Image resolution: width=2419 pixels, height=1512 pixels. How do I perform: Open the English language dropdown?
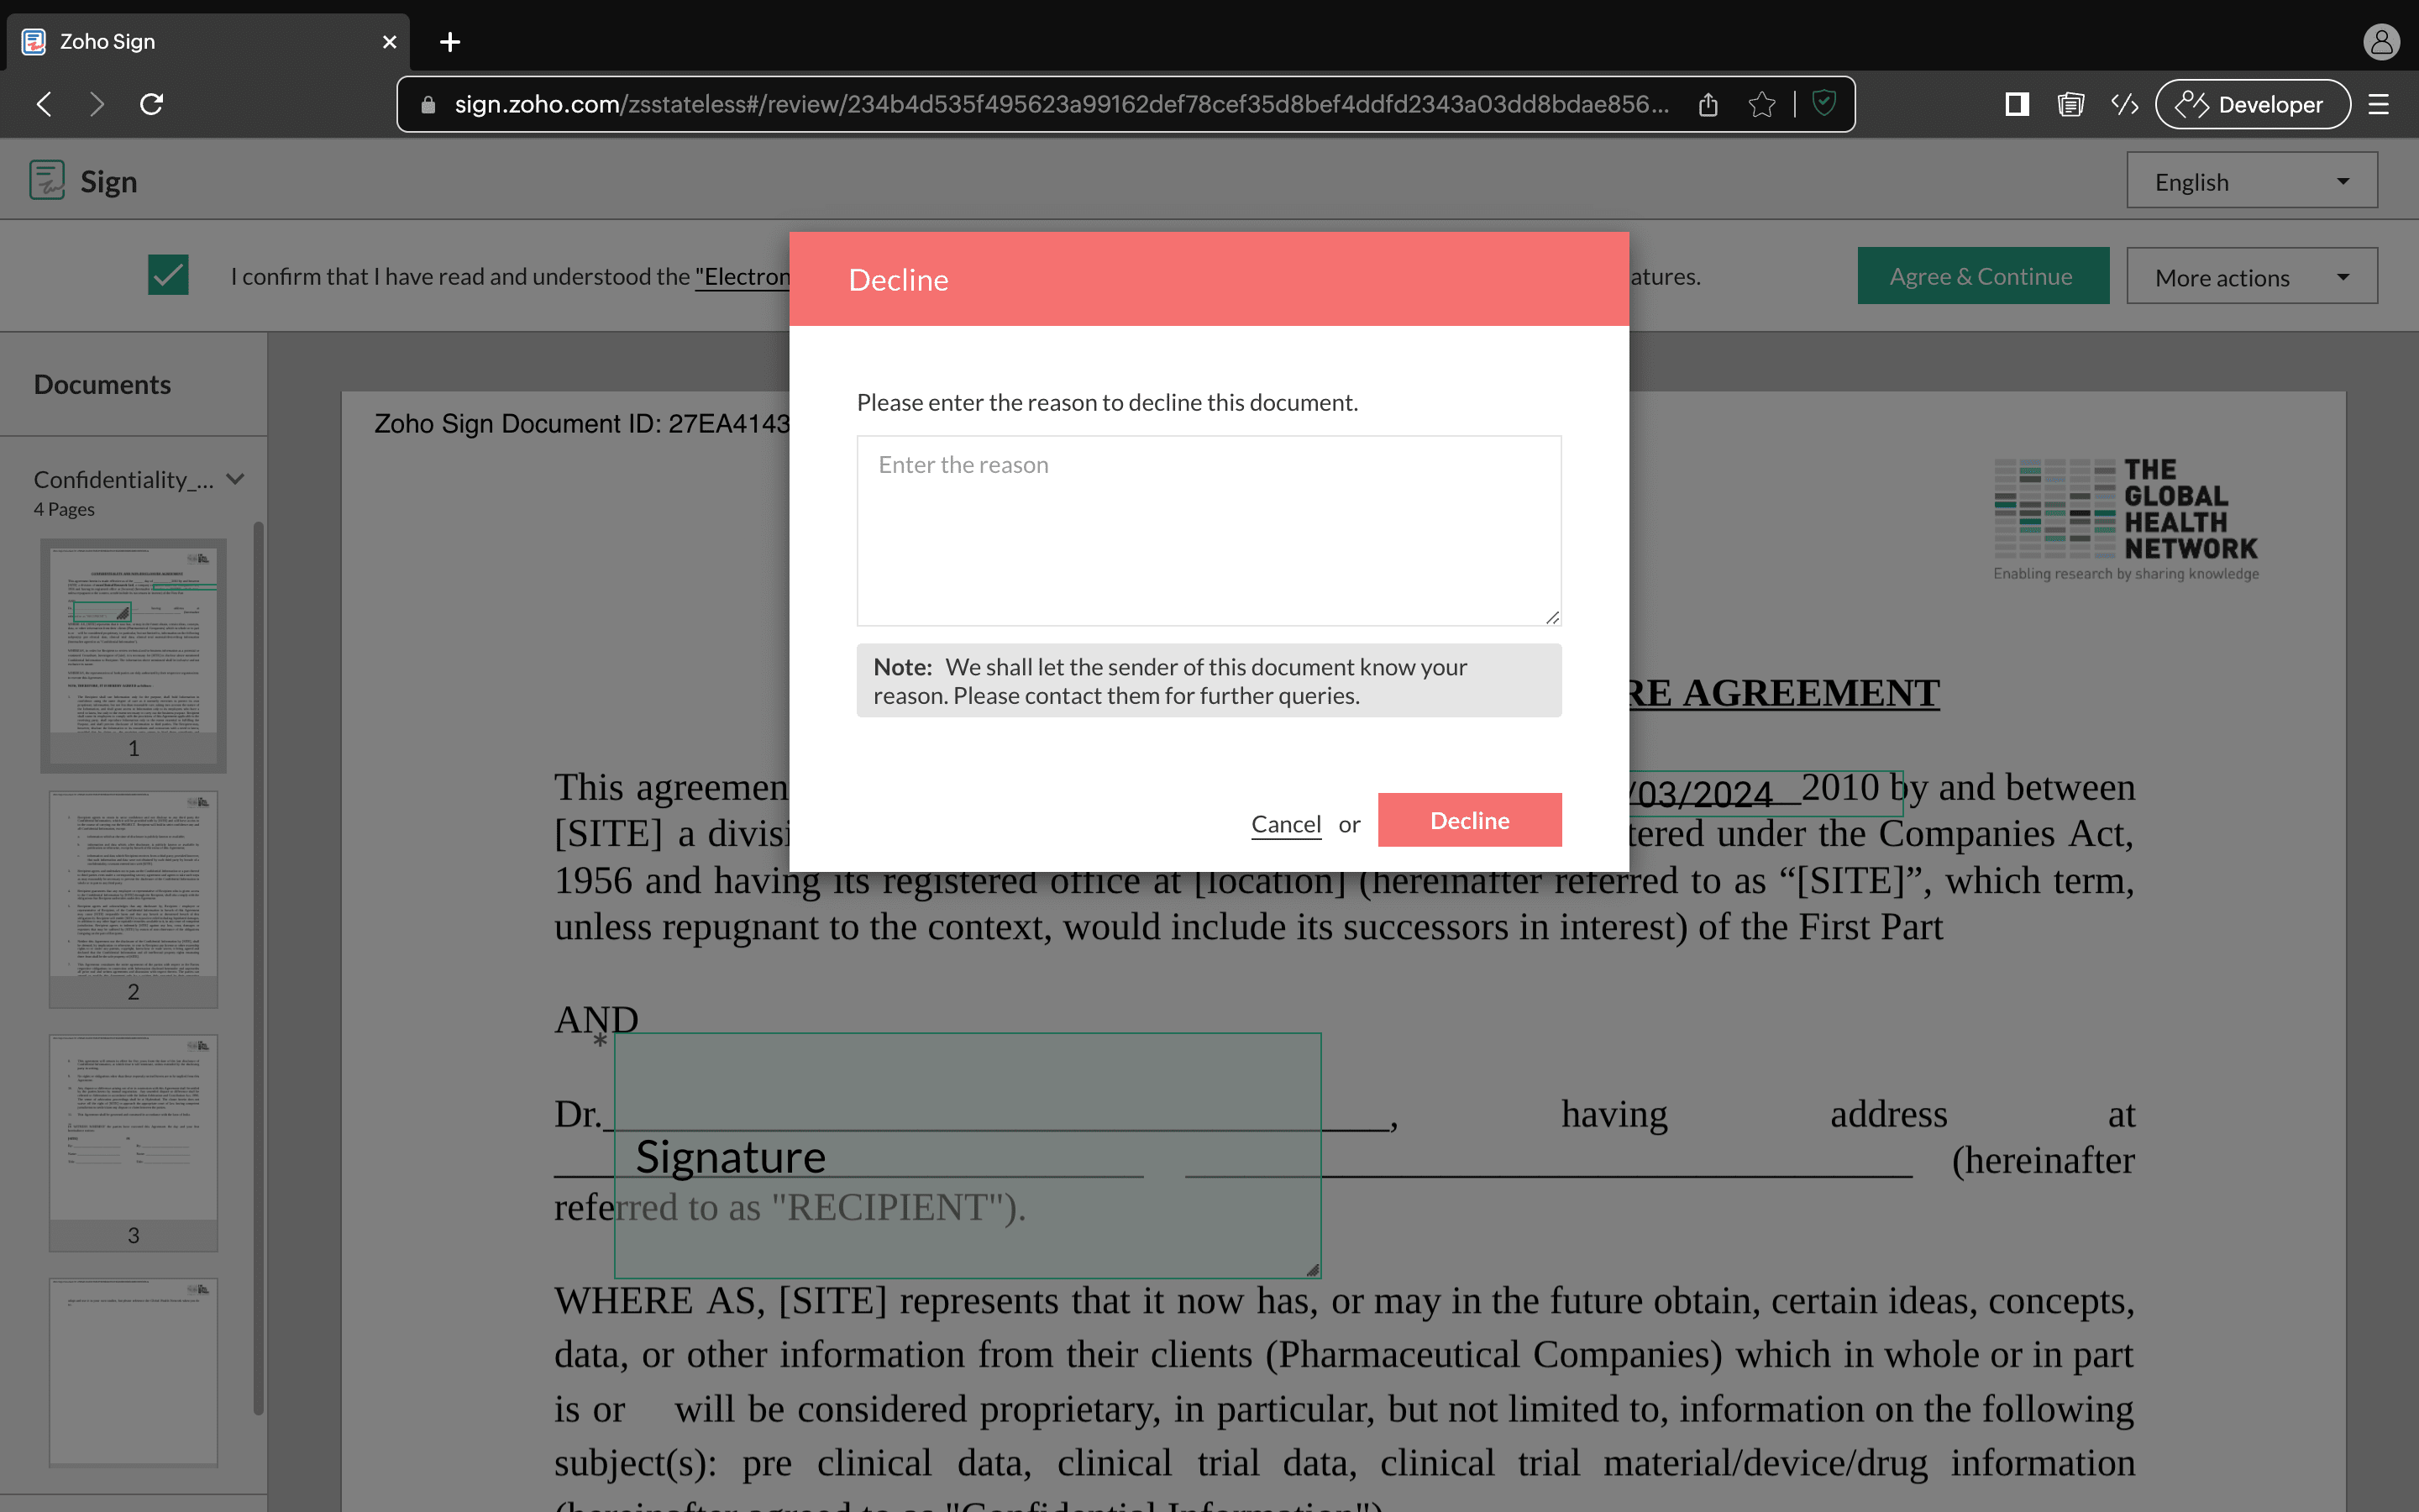[2251, 181]
